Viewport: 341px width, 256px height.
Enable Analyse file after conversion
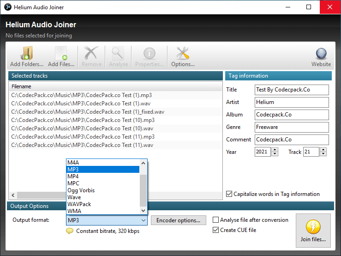(215, 220)
